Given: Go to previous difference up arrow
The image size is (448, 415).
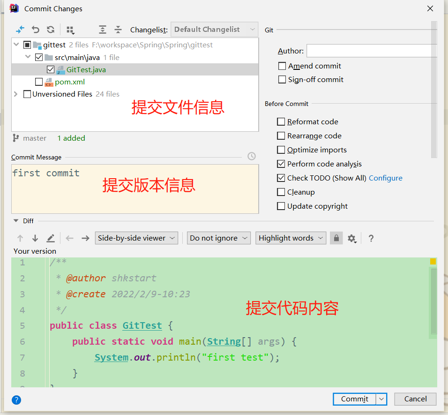Looking at the screenshot, I should [20, 238].
